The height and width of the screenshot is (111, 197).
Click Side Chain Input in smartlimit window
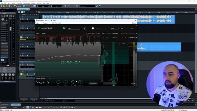click(x=56, y=23)
